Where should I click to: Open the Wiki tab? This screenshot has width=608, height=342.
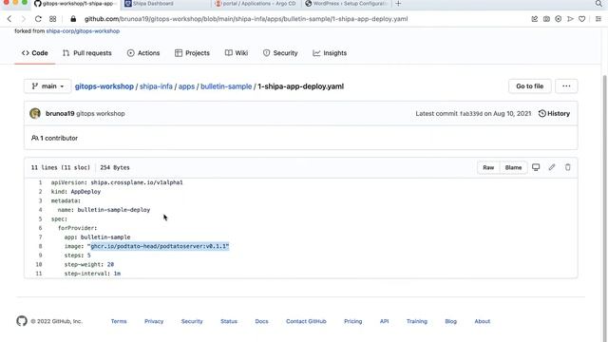point(237,53)
